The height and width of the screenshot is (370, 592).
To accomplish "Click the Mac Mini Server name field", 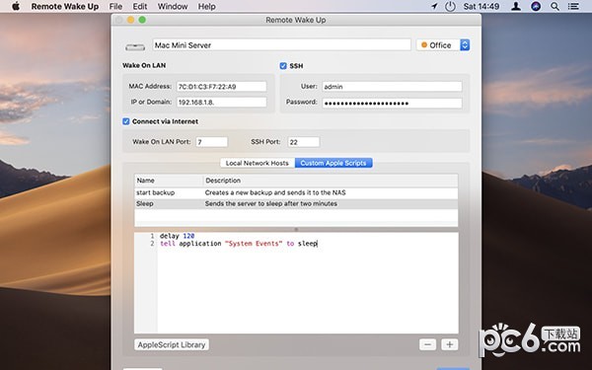I will coord(281,45).
